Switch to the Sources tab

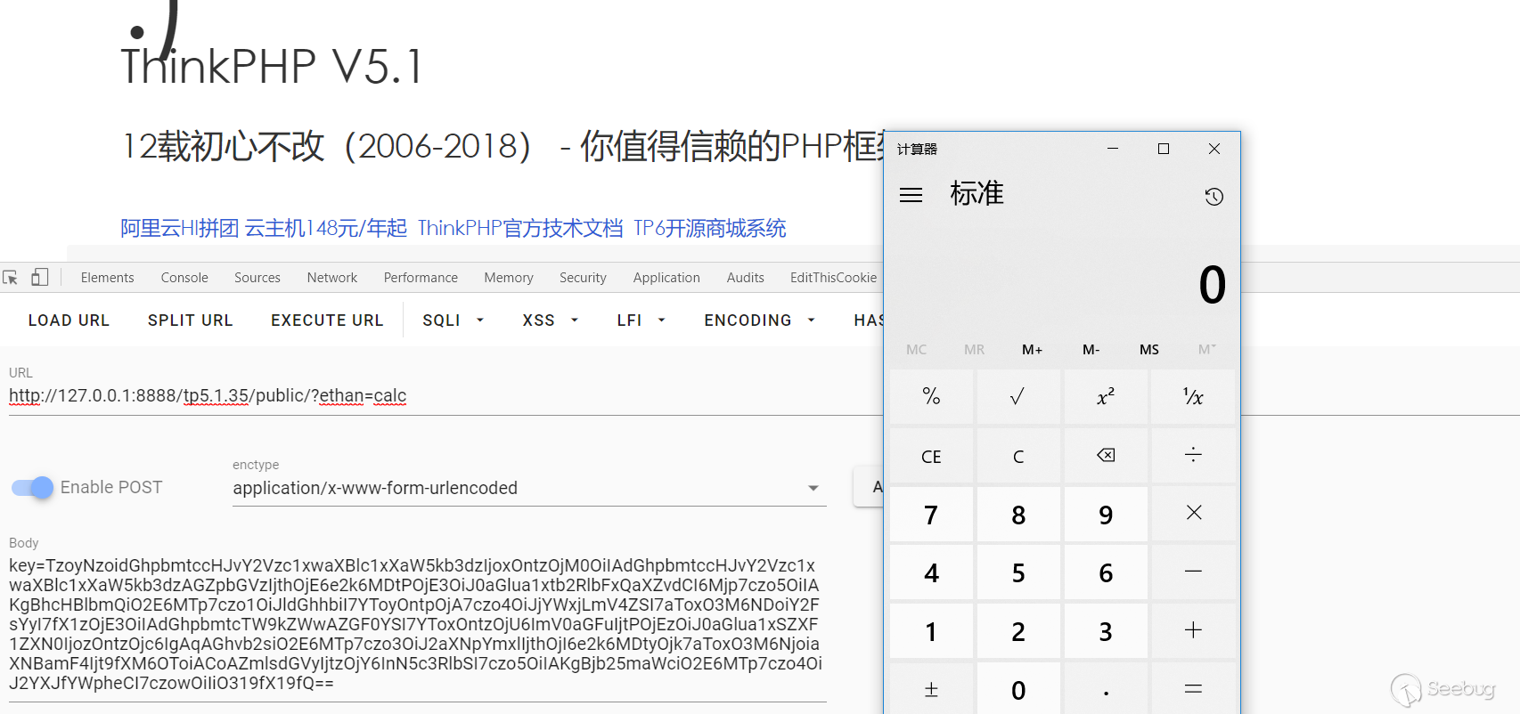point(257,278)
